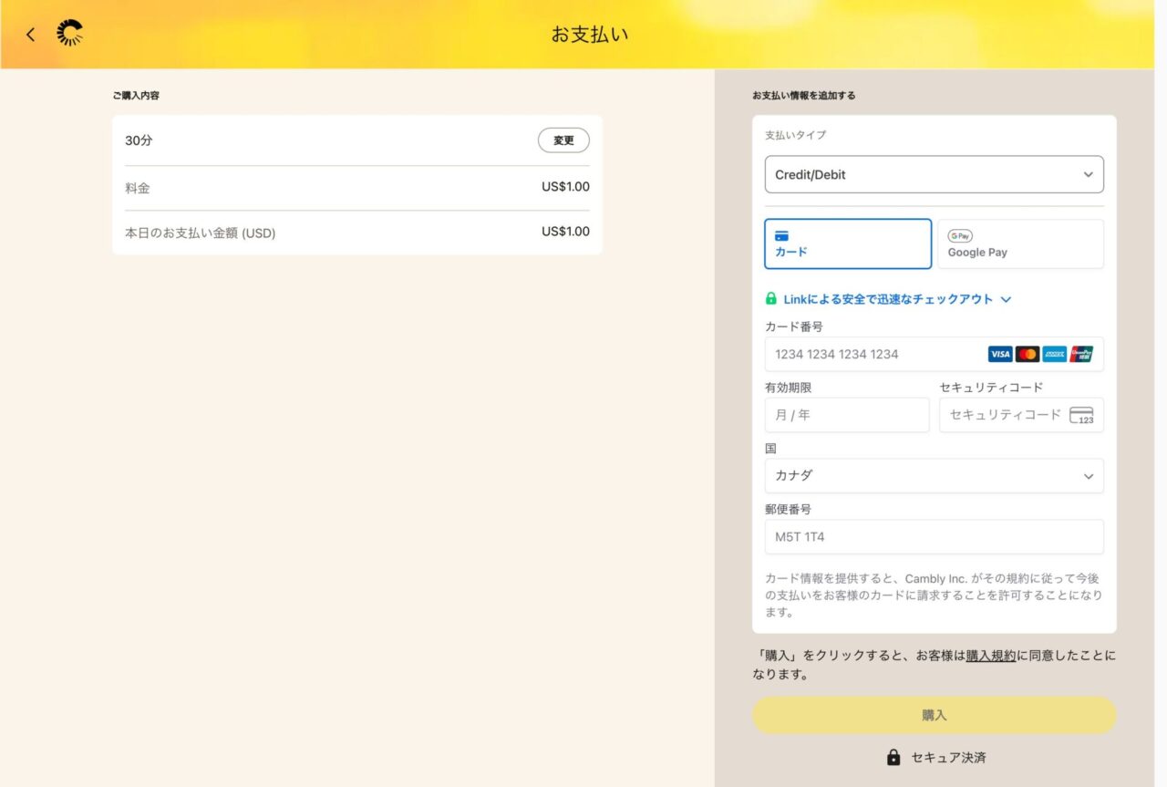
Task: Click the Mastercard logo icon
Action: point(1028,354)
